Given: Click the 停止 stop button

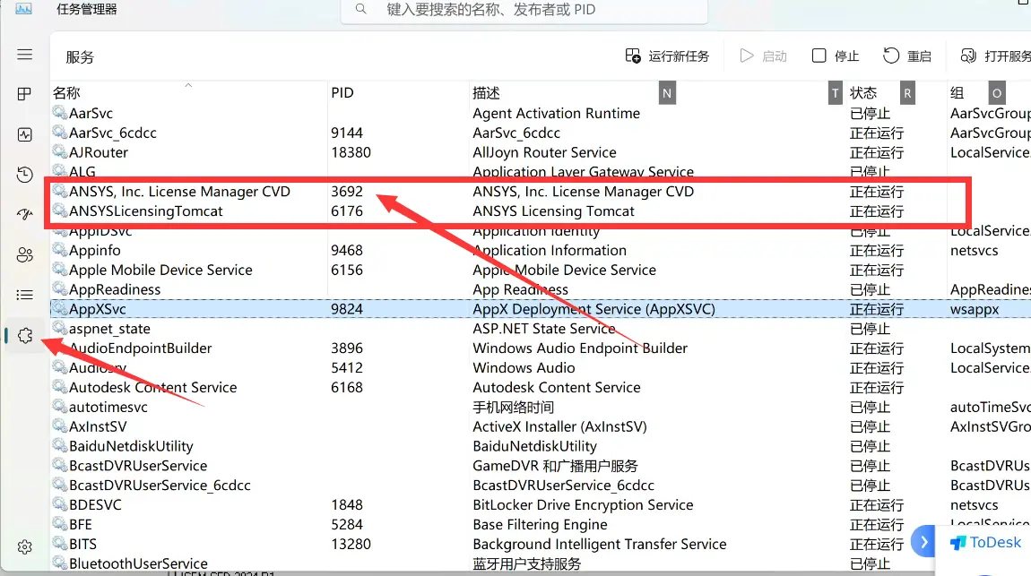Looking at the screenshot, I should [835, 56].
